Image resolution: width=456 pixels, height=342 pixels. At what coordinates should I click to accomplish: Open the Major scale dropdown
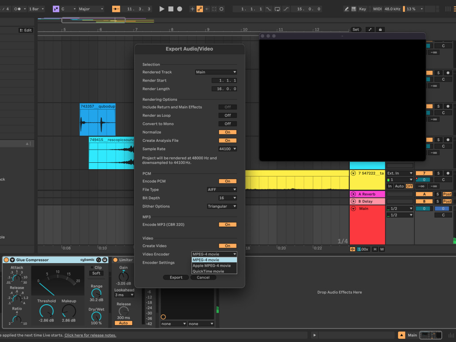pyautogui.click(x=91, y=9)
